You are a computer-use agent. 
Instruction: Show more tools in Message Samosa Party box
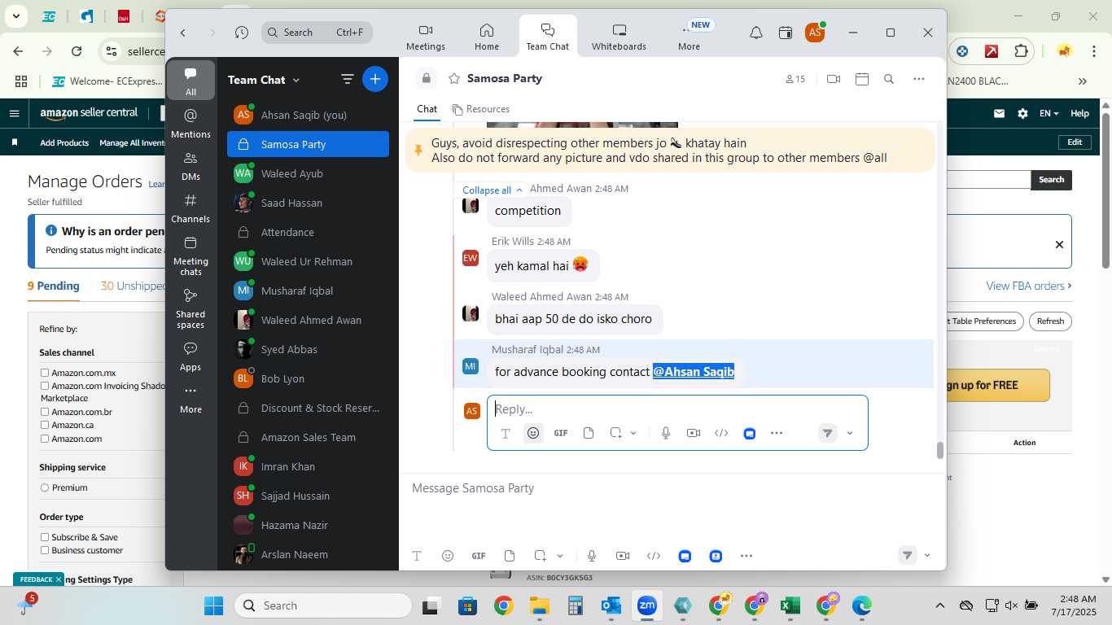[x=746, y=556]
